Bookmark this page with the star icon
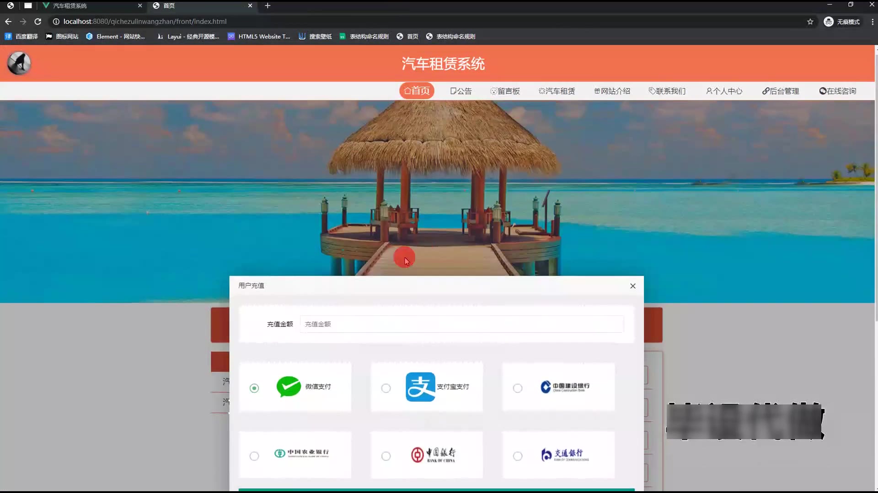 (x=810, y=21)
